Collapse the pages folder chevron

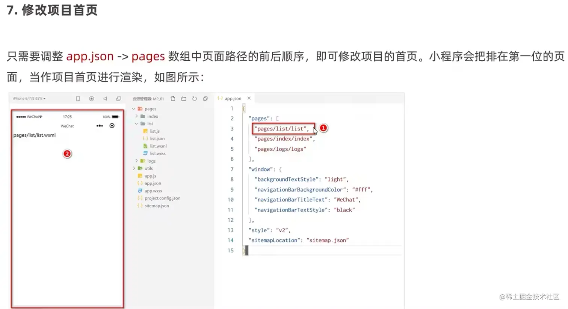pyautogui.click(x=134, y=109)
